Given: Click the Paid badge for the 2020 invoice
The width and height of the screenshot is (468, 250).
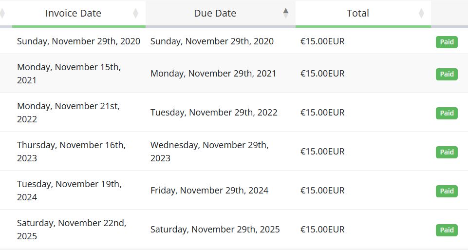Looking at the screenshot, I should [447, 42].
